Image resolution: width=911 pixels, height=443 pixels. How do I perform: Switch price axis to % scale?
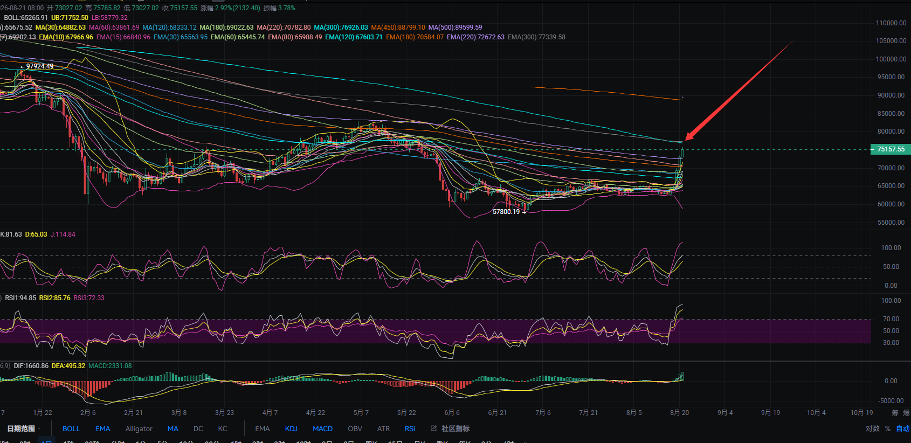point(887,428)
